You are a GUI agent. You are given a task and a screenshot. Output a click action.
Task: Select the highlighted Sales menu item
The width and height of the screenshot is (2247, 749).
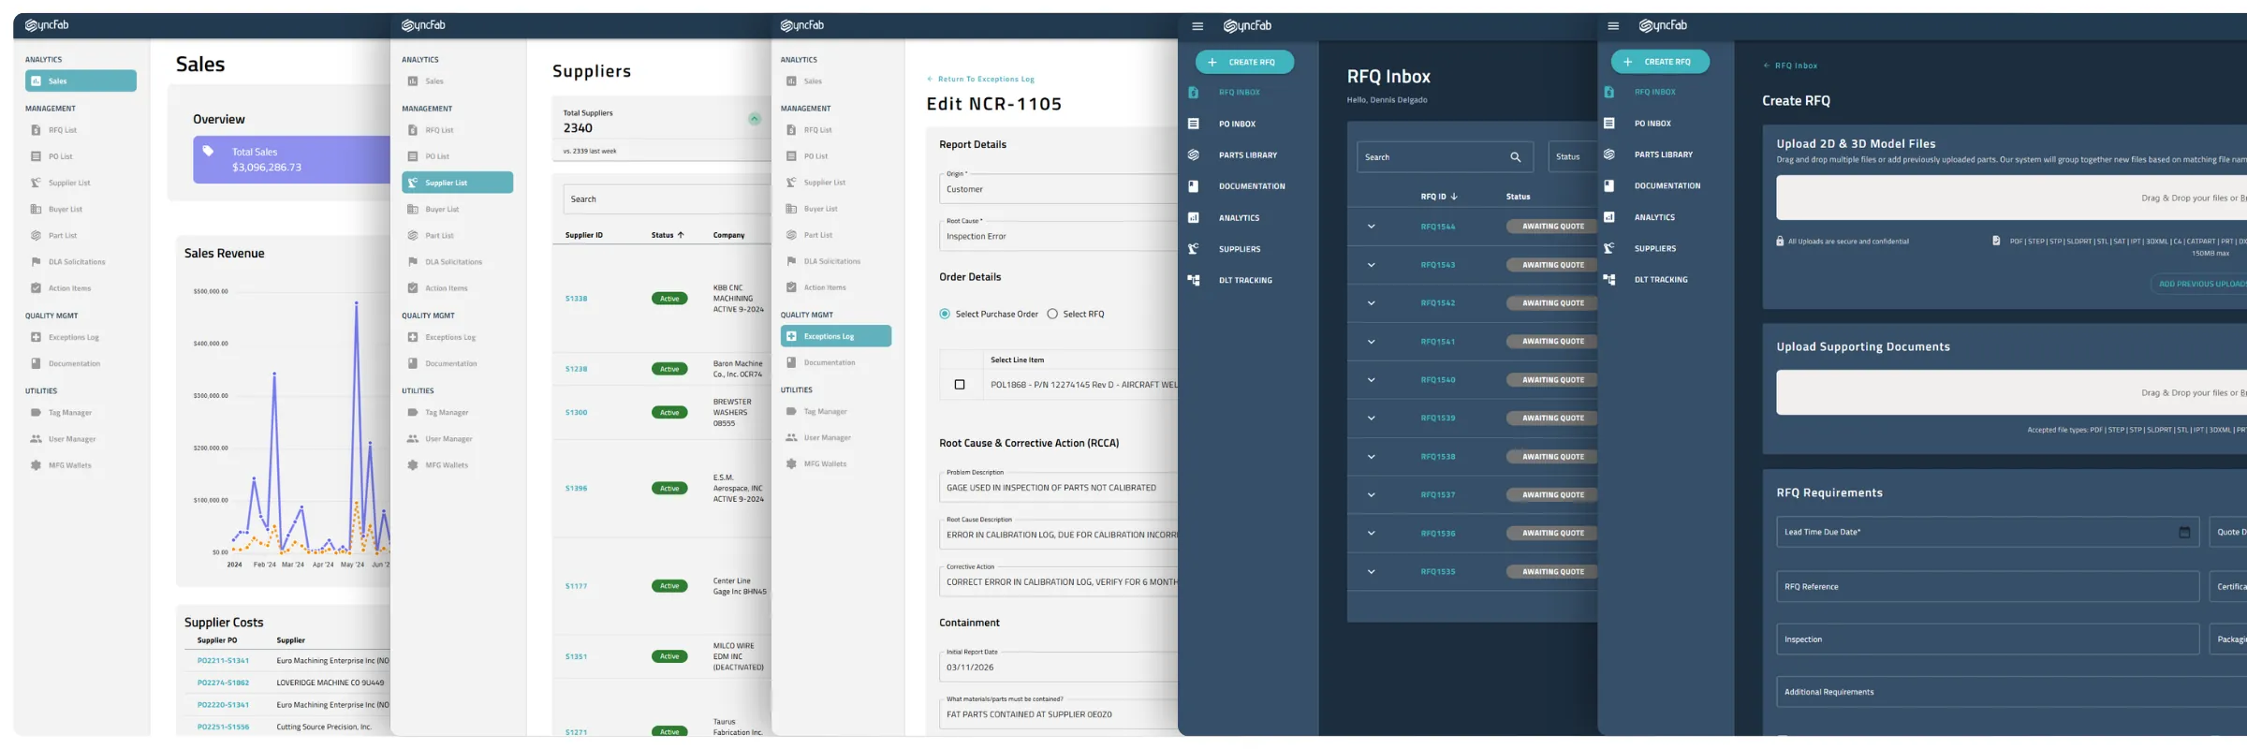click(x=81, y=81)
